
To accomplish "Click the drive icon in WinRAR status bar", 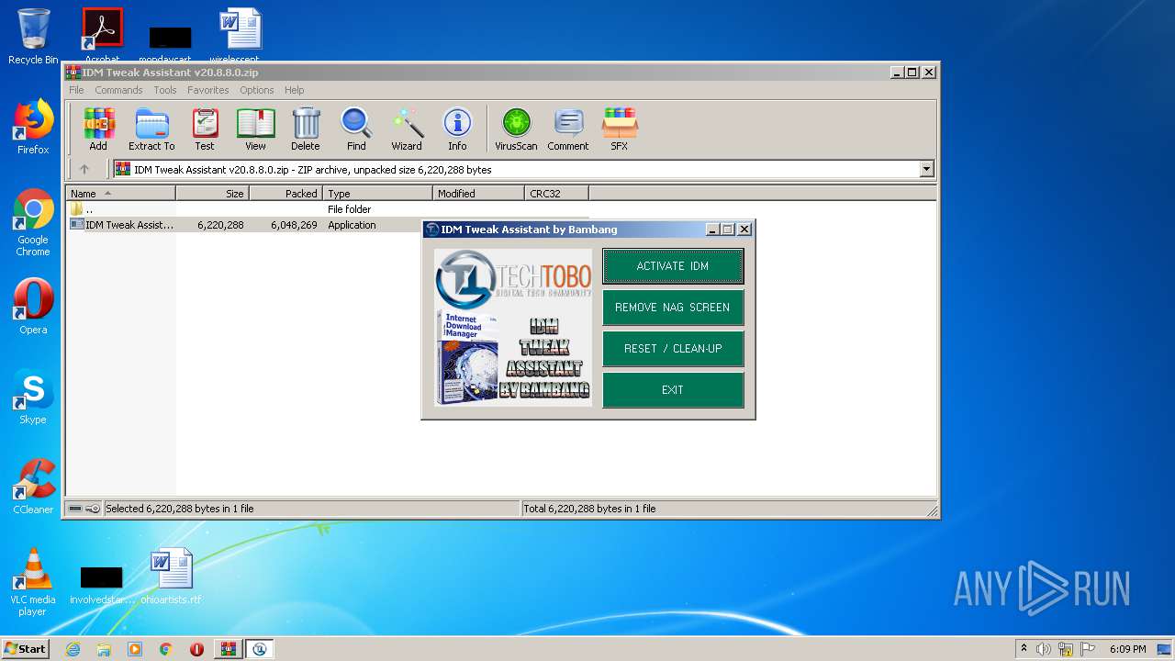I will click(75, 509).
